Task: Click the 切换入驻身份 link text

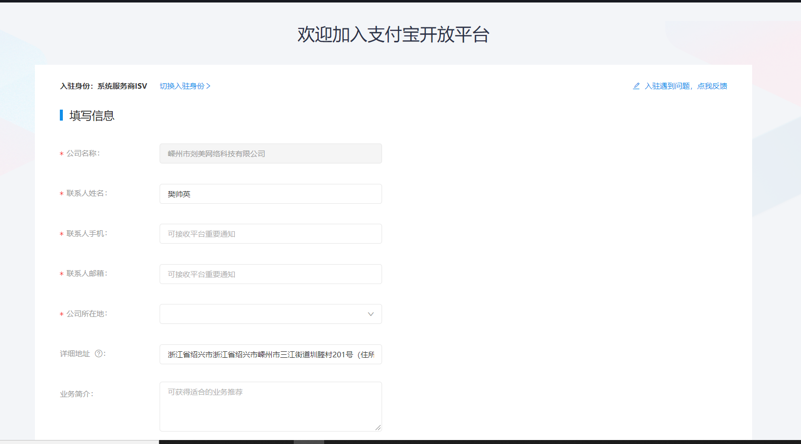Action: point(182,86)
